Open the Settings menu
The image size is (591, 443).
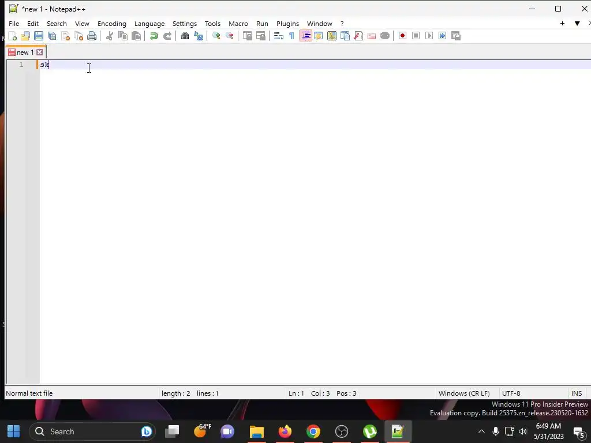click(184, 23)
